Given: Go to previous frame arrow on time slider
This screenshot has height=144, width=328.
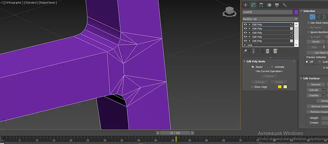Looking at the screenshot, I should coord(158,133).
